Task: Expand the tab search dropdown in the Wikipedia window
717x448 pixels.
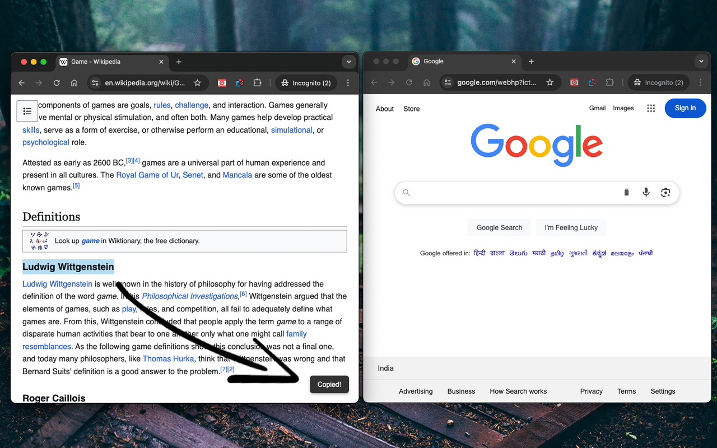Action: [349, 62]
